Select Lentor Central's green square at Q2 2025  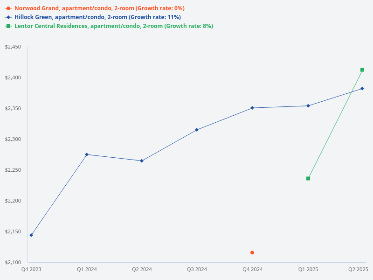(362, 70)
